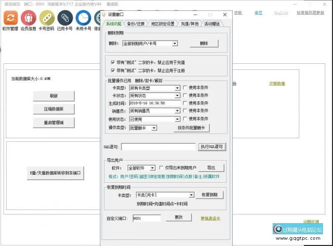Image resolution: width=333 pixels, height=246 pixels.
Task: Open 软件管理 via the orange toolbar icon
Action: click(x=10, y=18)
